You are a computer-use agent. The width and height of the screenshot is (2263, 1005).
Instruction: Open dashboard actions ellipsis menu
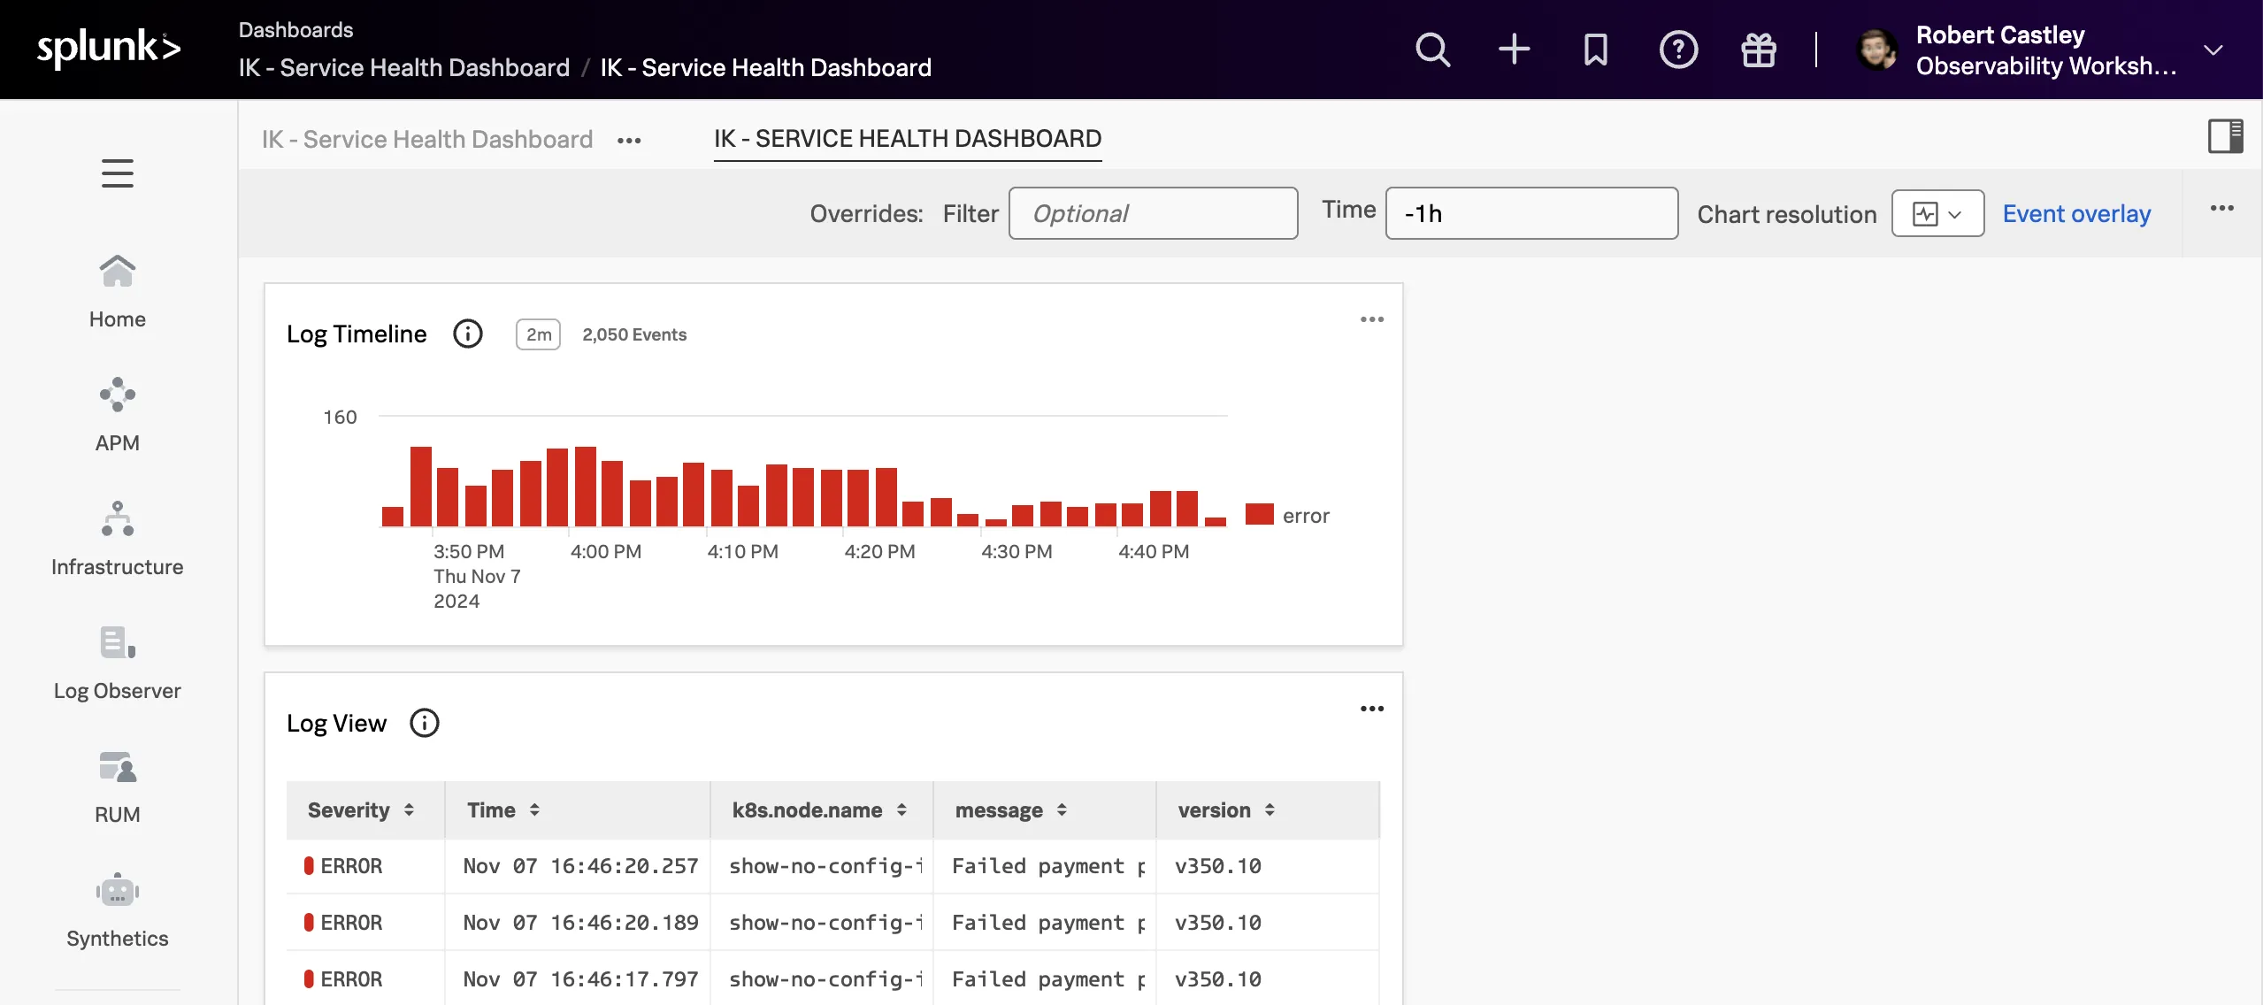click(x=2221, y=209)
